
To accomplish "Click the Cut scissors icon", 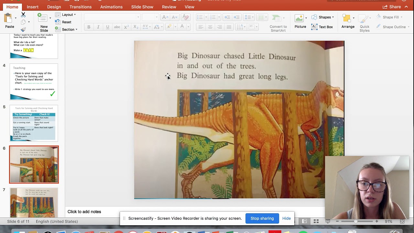I will point(23,15).
